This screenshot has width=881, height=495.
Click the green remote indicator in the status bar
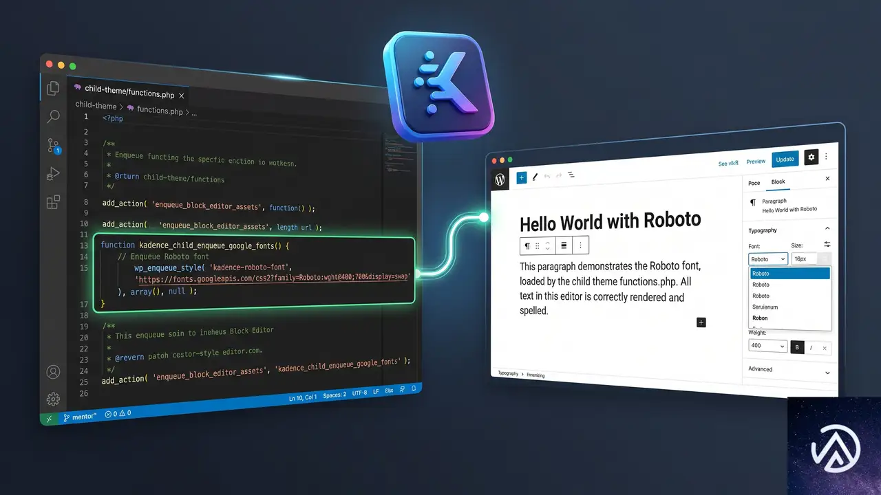click(x=49, y=417)
